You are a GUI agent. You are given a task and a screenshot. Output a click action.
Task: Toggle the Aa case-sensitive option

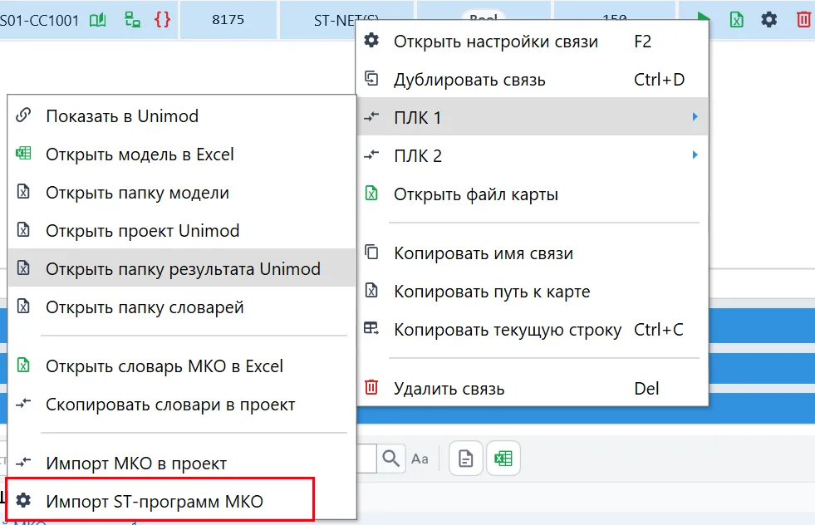click(x=420, y=459)
